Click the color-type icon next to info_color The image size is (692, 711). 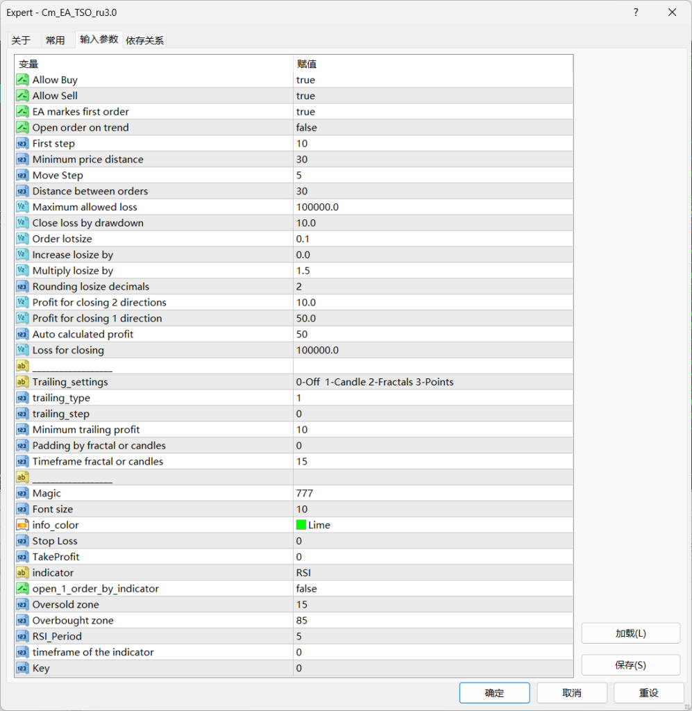[22, 525]
